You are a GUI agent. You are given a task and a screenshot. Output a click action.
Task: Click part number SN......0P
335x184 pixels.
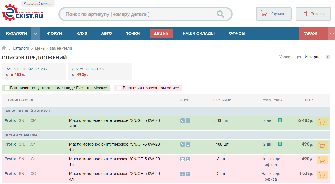[x=27, y=120]
